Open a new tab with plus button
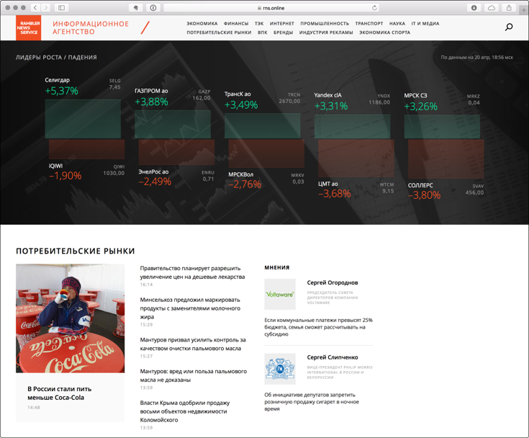Image resolution: width=529 pixels, height=438 pixels. (x=524, y=10)
